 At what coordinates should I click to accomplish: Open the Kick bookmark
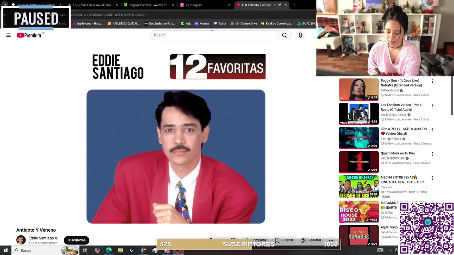click(x=186, y=24)
